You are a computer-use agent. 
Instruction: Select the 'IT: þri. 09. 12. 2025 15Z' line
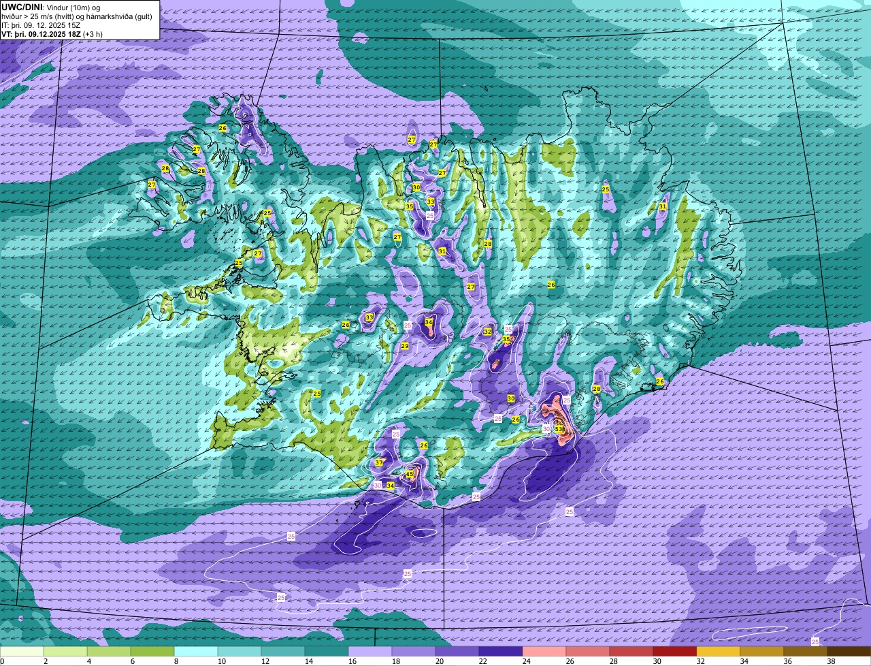coord(41,25)
